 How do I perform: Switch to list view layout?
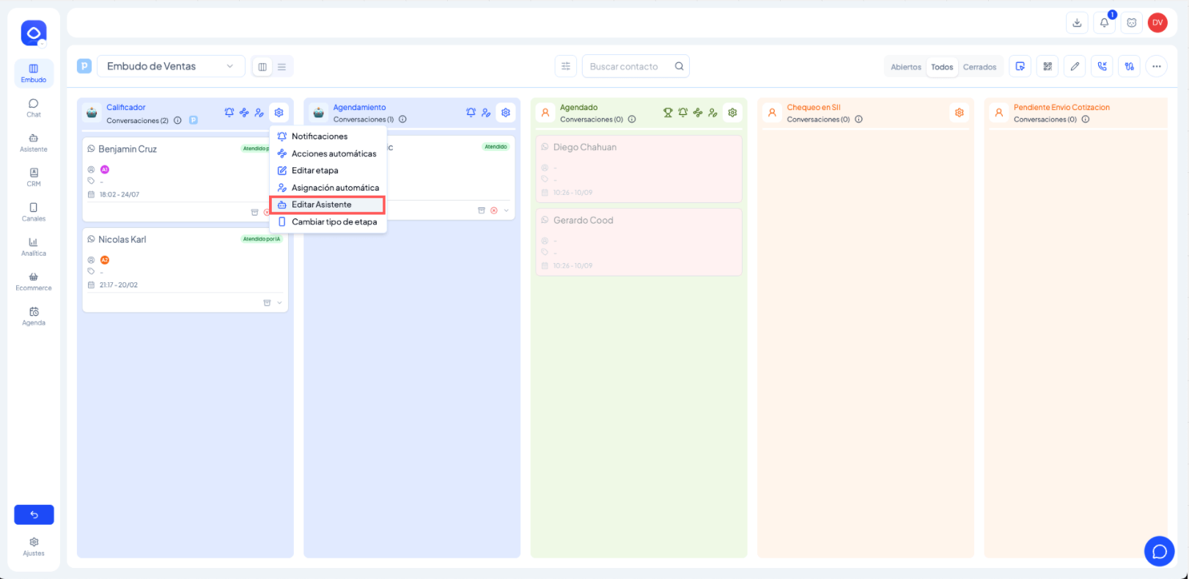281,67
